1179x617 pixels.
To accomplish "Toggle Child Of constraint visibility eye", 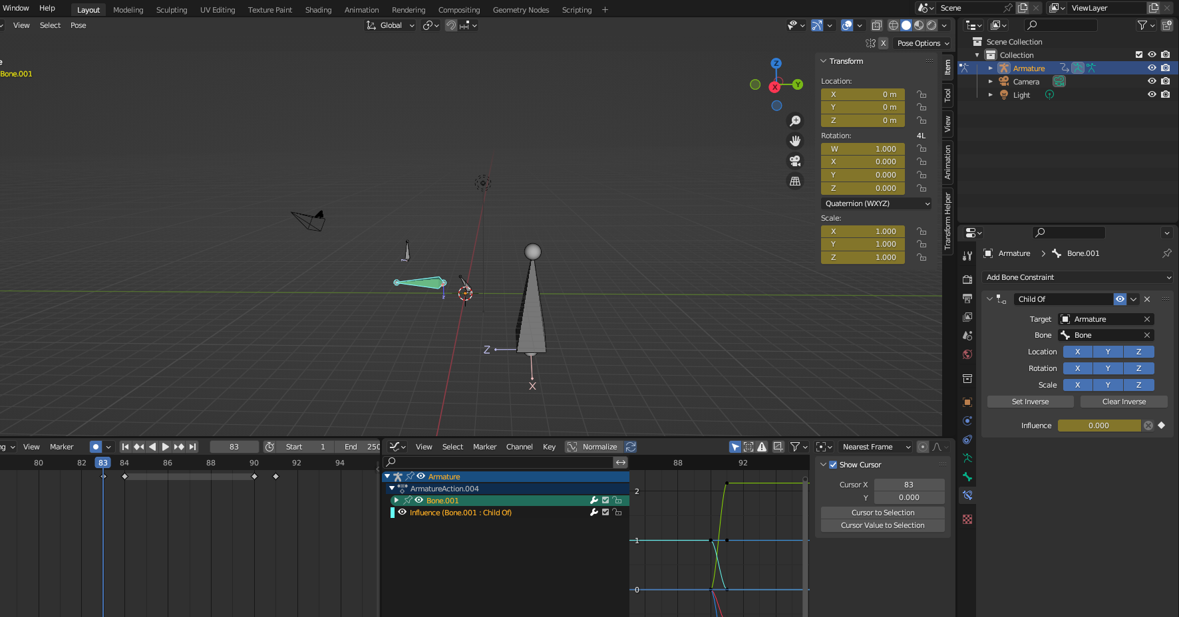I will (x=1120, y=299).
